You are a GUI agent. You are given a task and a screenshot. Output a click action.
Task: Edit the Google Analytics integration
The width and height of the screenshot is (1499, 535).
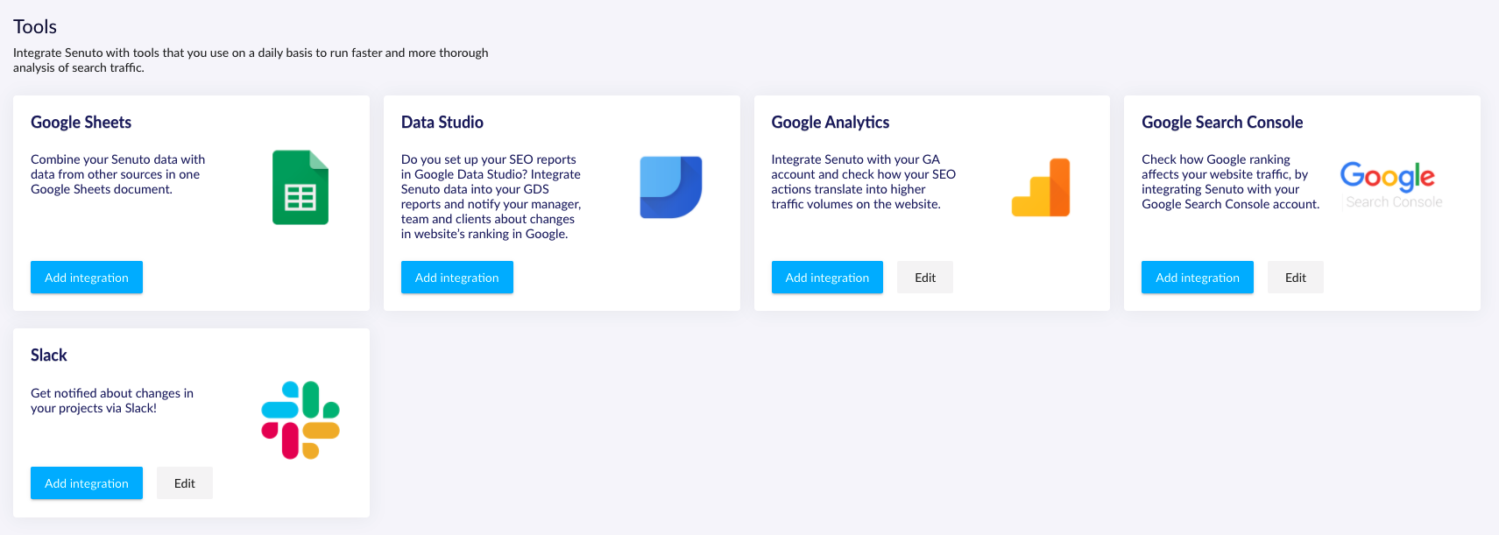click(925, 278)
